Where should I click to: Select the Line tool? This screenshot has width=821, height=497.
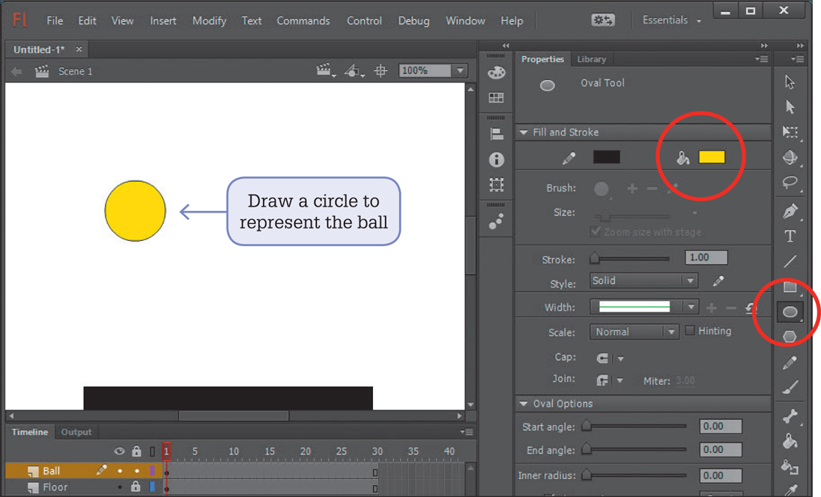coord(790,260)
